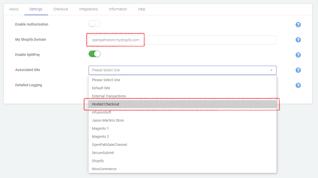Click the Enable SplitPay label
The width and height of the screenshot is (318, 178).
coord(28,55)
